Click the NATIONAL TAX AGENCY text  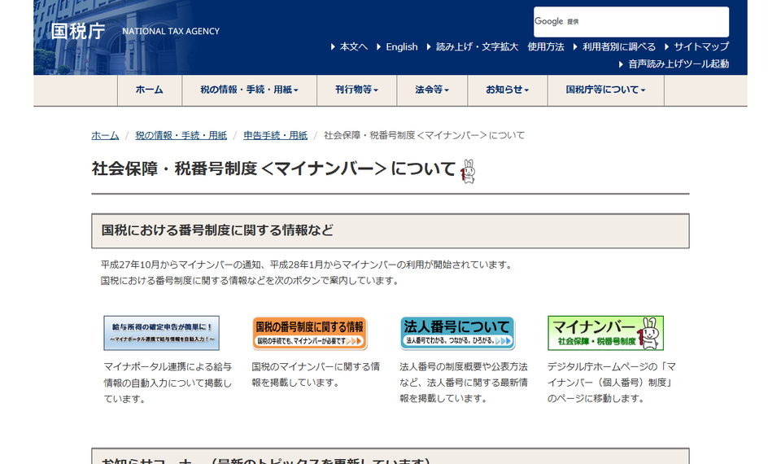click(x=171, y=32)
